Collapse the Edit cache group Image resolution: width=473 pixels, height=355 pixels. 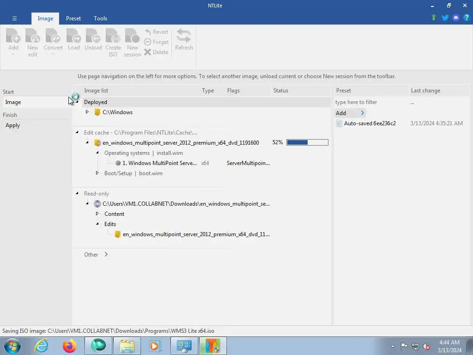(x=77, y=132)
